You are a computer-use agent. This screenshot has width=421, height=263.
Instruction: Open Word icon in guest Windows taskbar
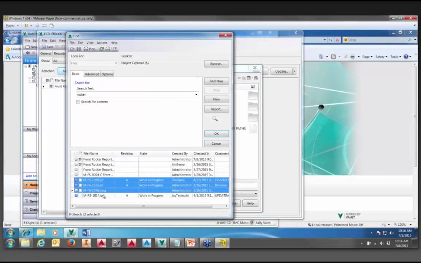pyautogui.click(x=86, y=232)
